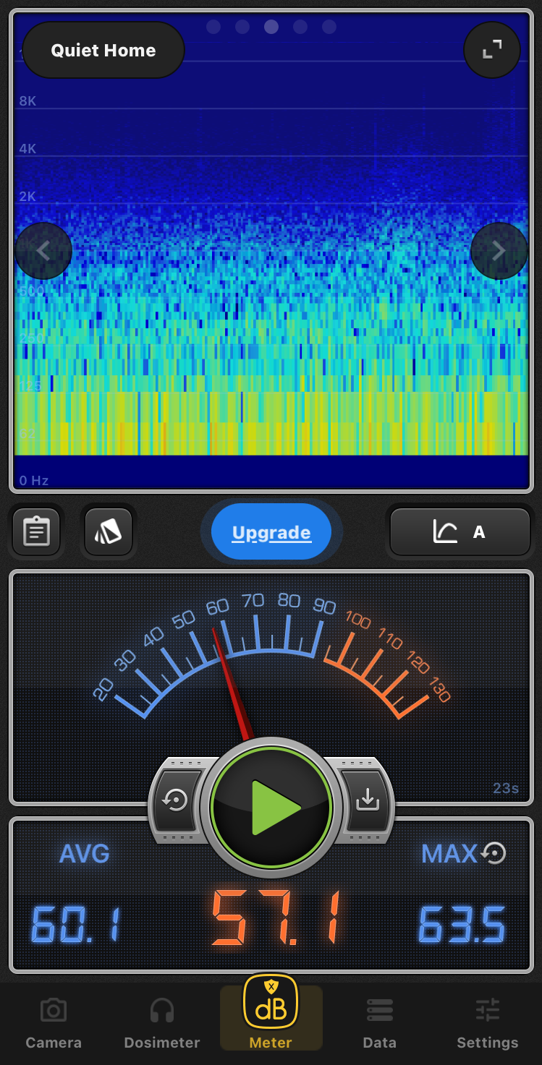Tap the Quiet Home label
Viewport: 542px width, 1065px height.
[103, 50]
